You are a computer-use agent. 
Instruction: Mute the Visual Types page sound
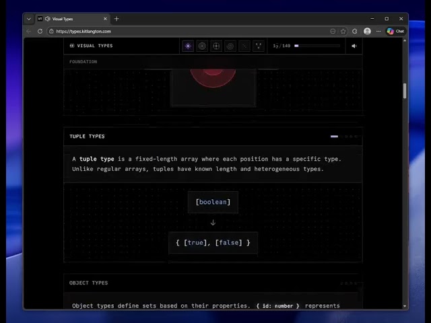click(x=354, y=46)
